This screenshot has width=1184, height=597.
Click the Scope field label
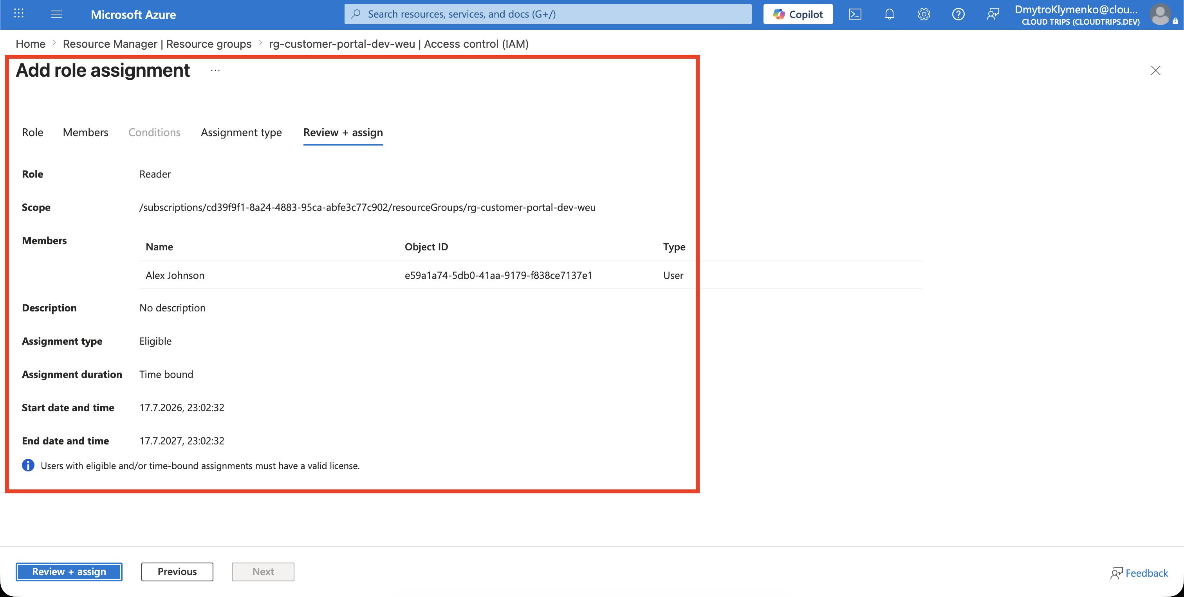point(36,207)
